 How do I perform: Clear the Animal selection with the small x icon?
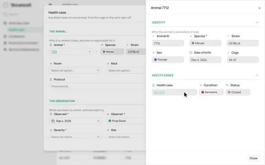(96, 52)
